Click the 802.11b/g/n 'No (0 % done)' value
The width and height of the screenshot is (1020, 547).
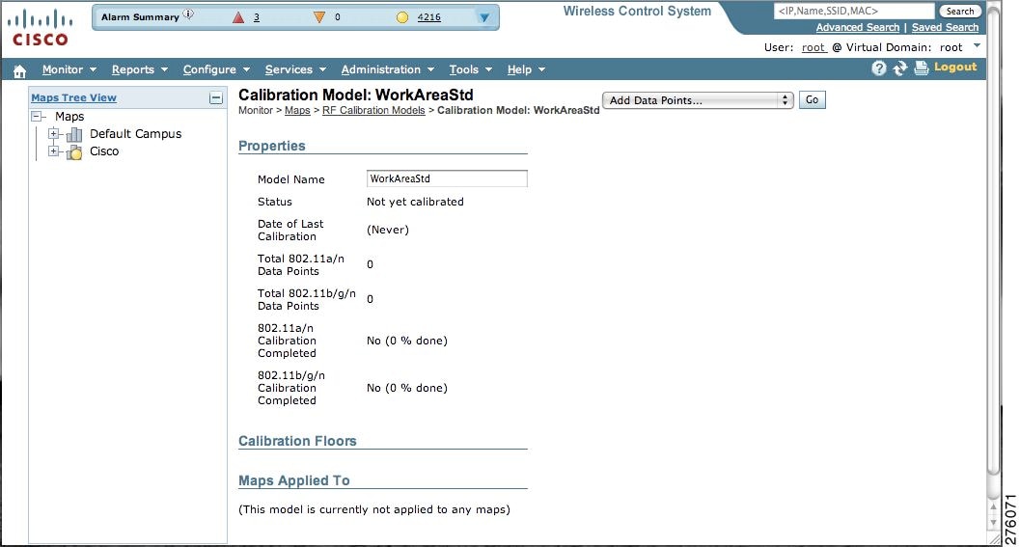click(406, 388)
